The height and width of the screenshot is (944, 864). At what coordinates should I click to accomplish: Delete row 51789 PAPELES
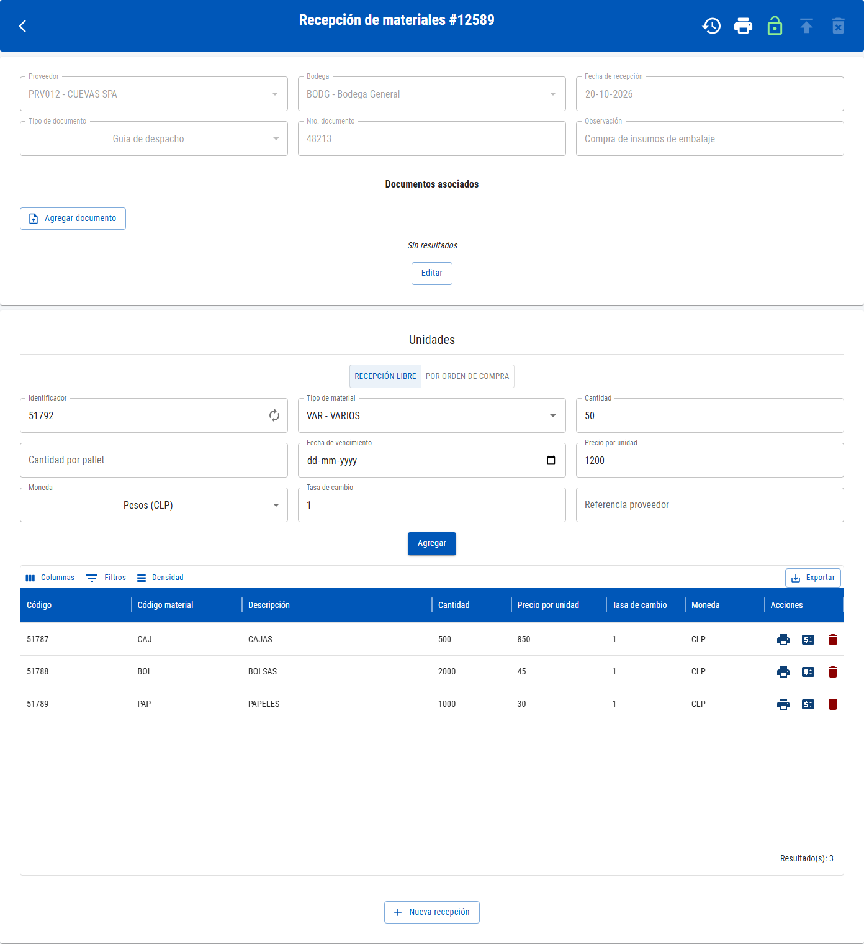833,704
